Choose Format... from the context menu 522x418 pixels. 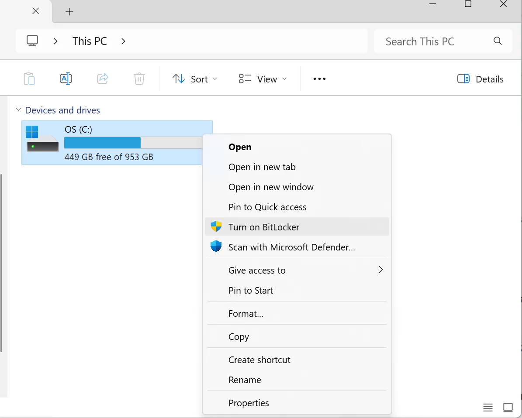click(x=297, y=313)
